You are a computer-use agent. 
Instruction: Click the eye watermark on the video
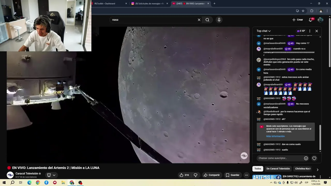coord(244,156)
